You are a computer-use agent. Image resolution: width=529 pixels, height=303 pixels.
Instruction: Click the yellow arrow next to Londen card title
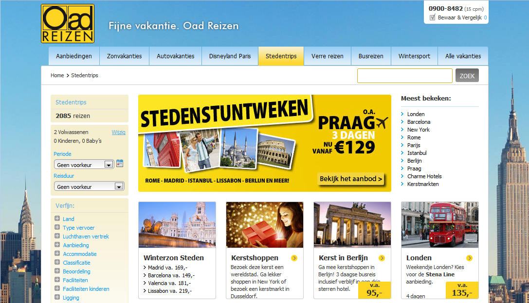tap(469, 258)
